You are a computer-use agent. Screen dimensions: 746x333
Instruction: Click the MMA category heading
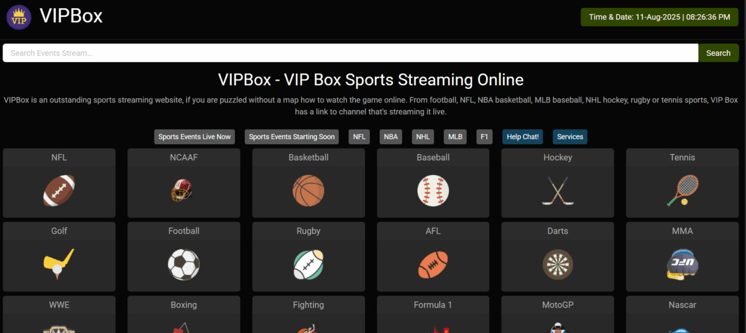point(683,230)
